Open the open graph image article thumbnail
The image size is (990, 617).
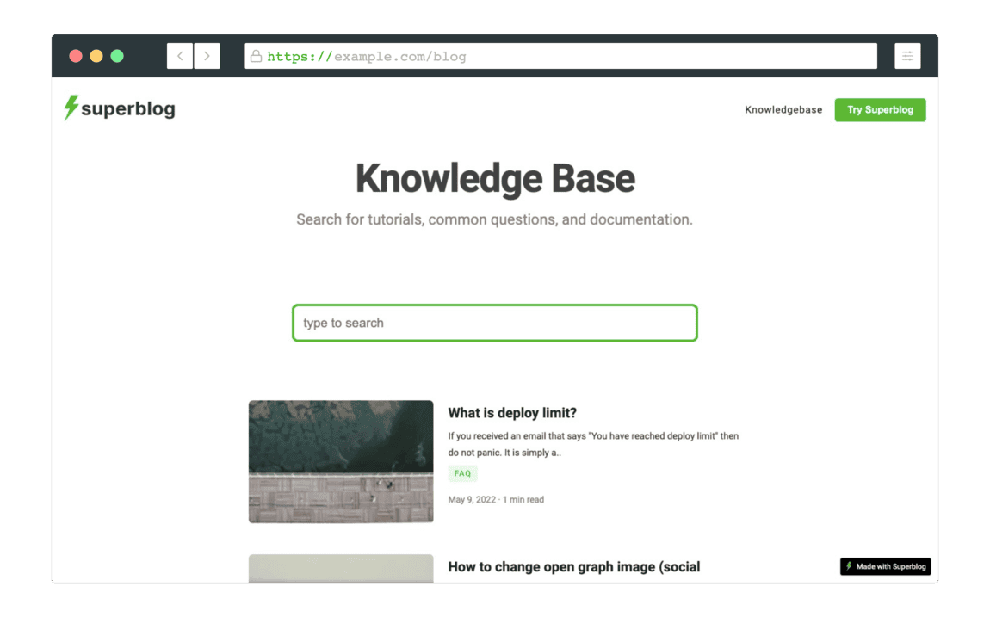coord(341,568)
